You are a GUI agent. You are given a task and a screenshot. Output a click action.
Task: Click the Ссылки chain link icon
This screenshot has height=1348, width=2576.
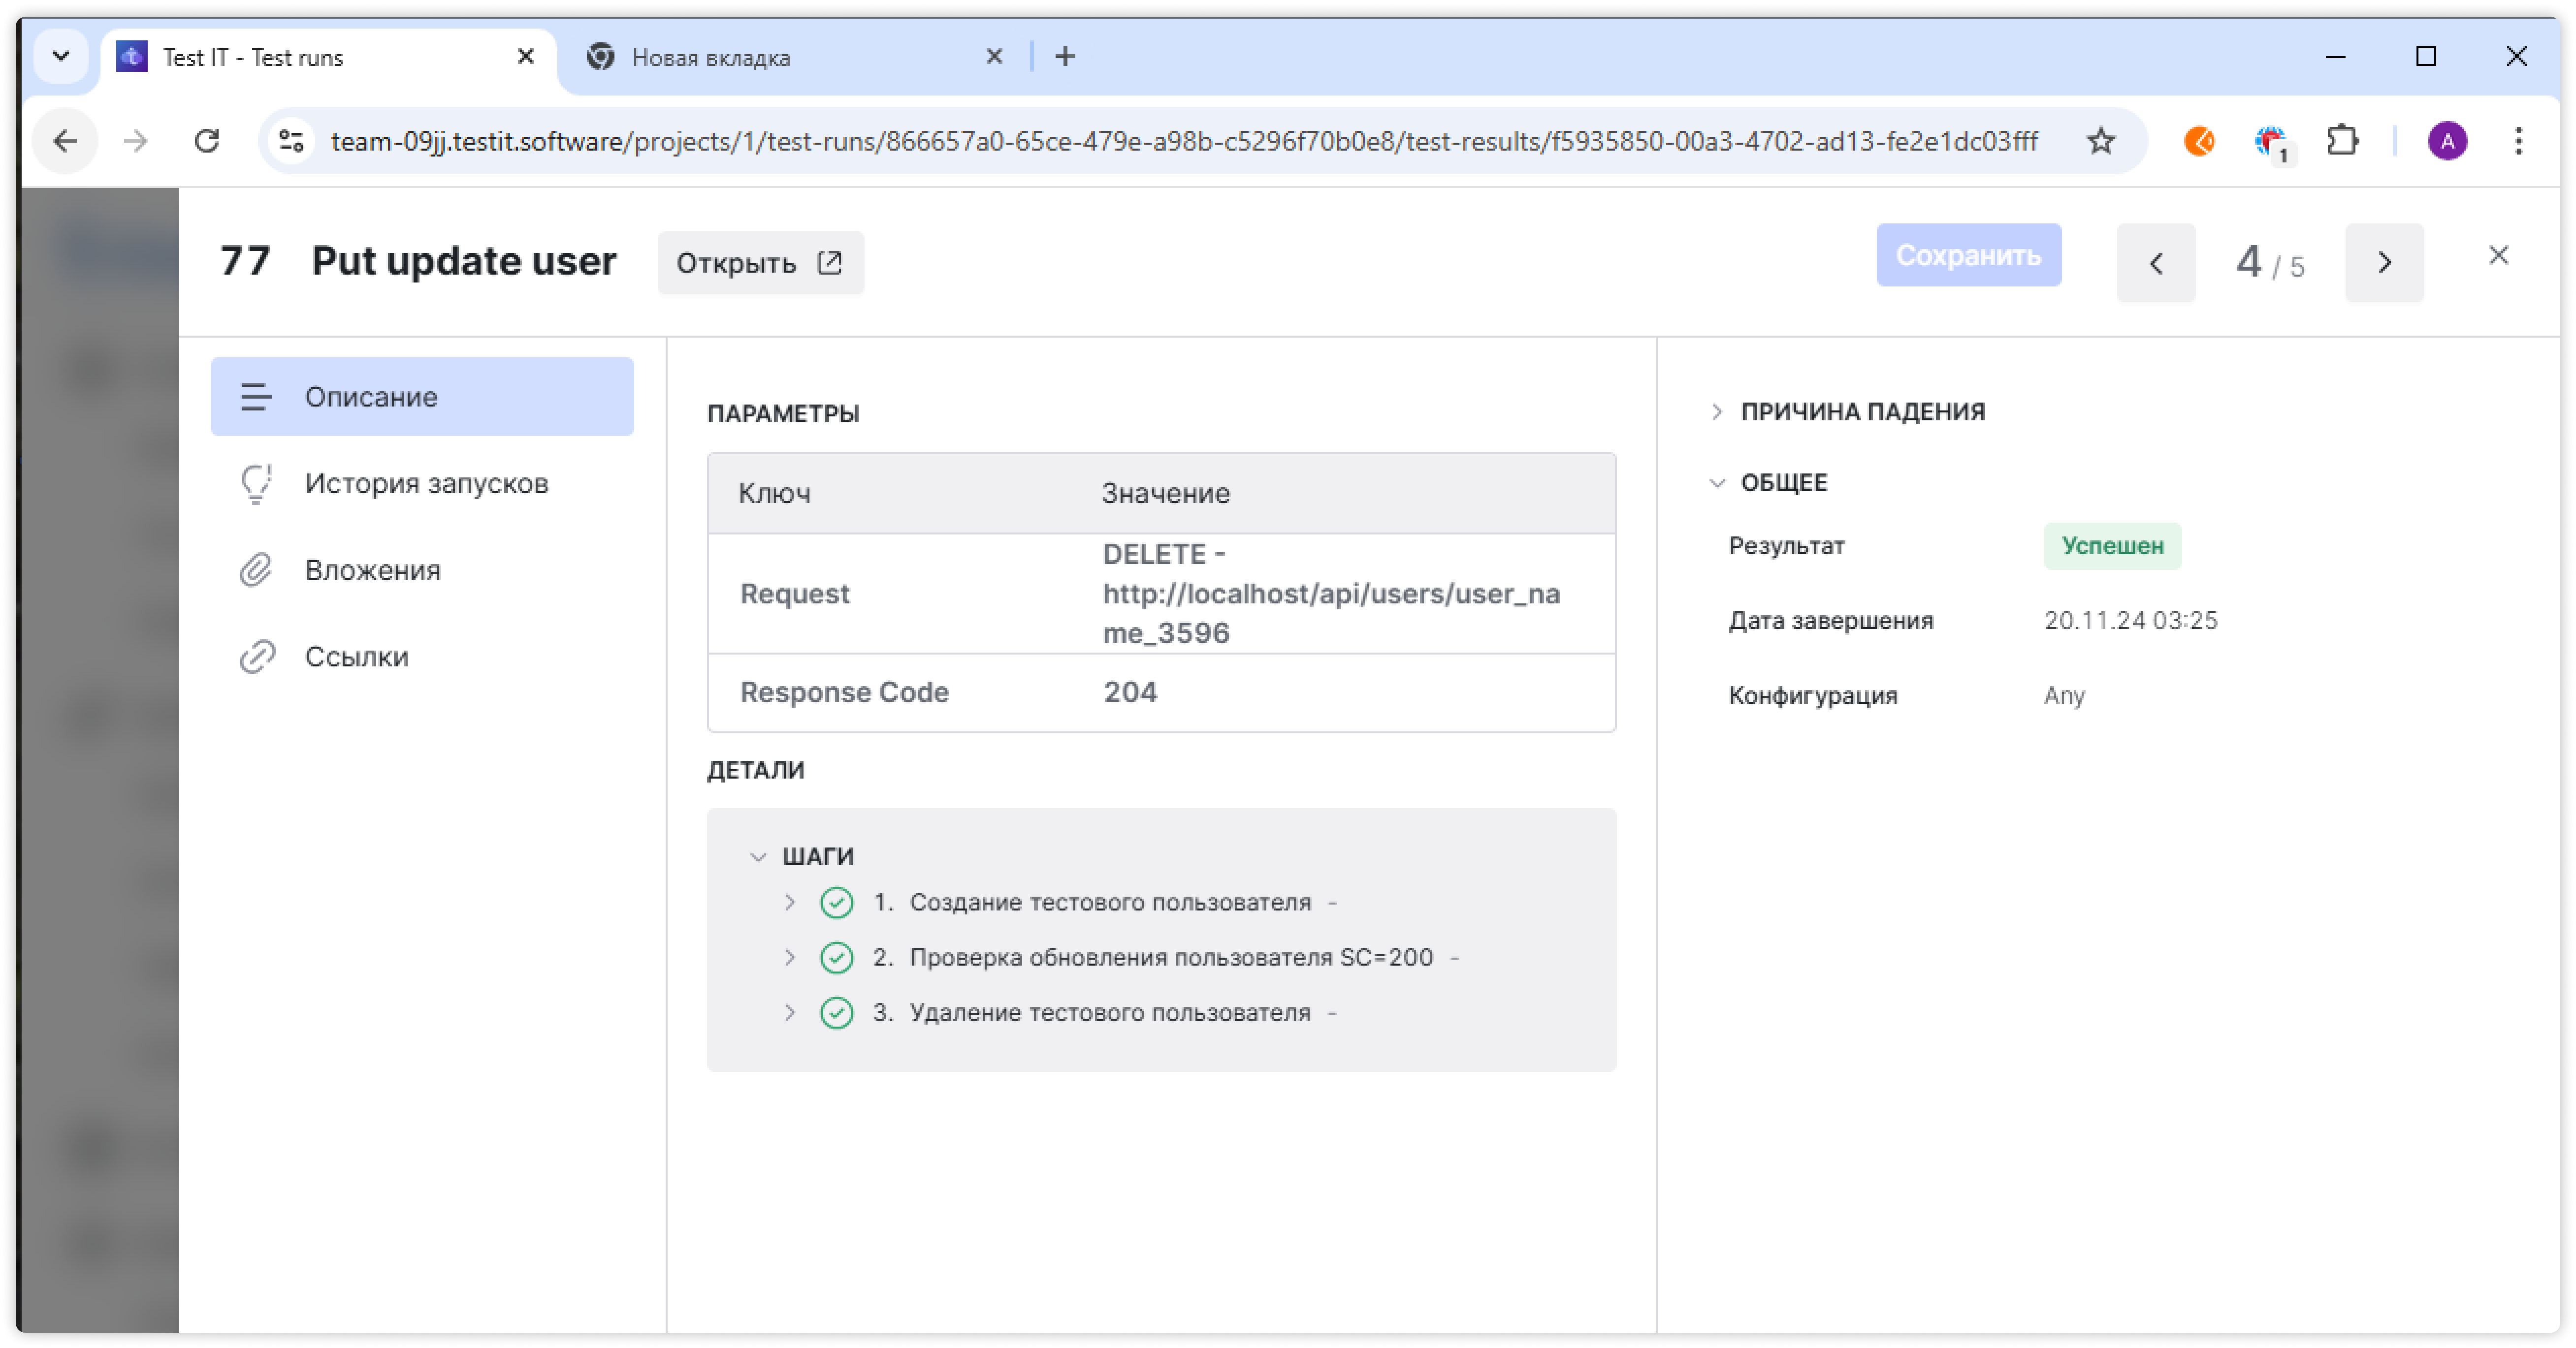click(x=256, y=657)
